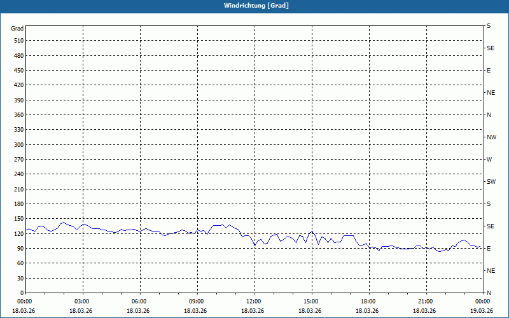Image resolution: width=509 pixels, height=318 pixels.
Task: Click the 30 degree axis label
Action: (x=20, y=279)
